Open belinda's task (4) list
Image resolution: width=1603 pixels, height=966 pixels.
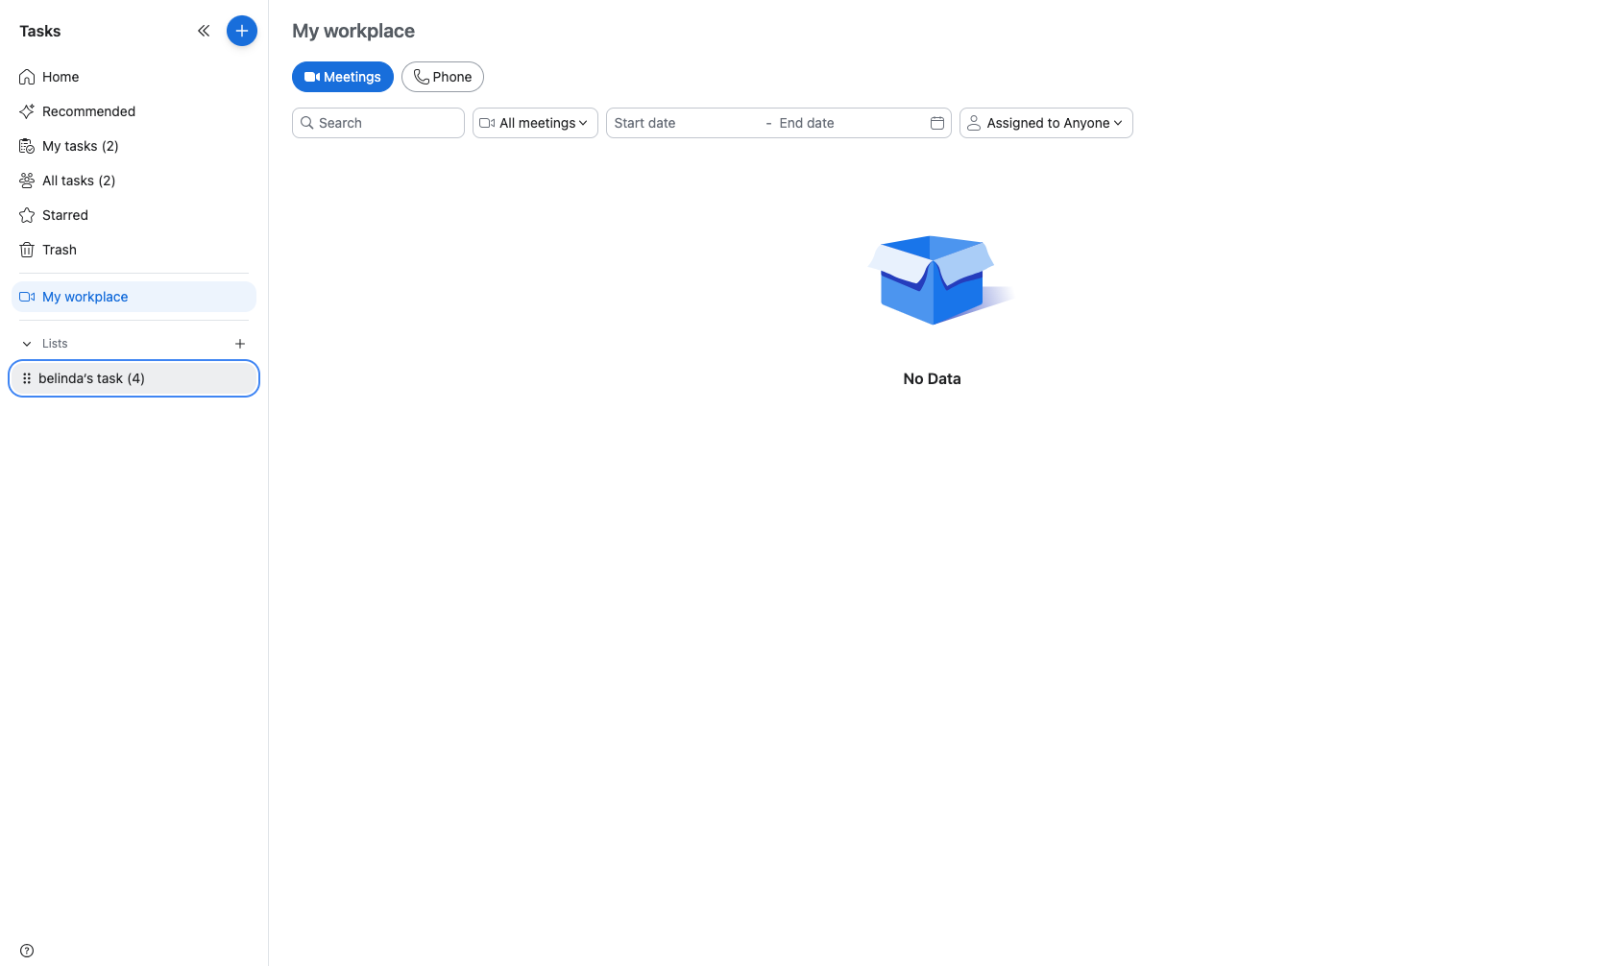(x=134, y=378)
